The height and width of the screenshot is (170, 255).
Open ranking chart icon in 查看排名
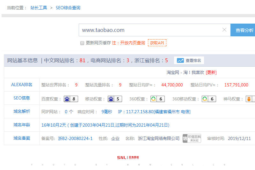[180, 61]
